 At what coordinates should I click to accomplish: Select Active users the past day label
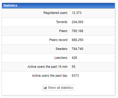50,76
